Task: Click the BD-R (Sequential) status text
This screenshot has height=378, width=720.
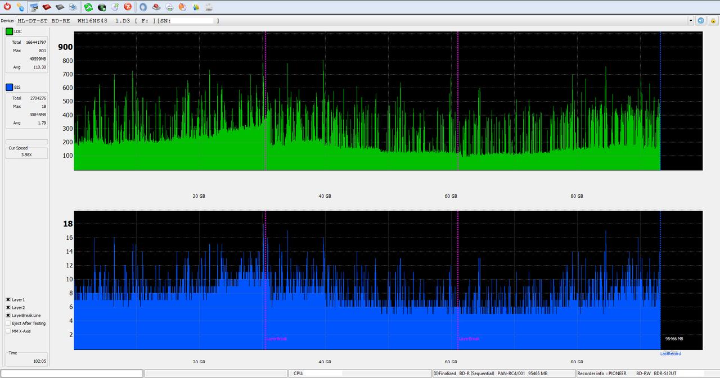Action: point(477,374)
